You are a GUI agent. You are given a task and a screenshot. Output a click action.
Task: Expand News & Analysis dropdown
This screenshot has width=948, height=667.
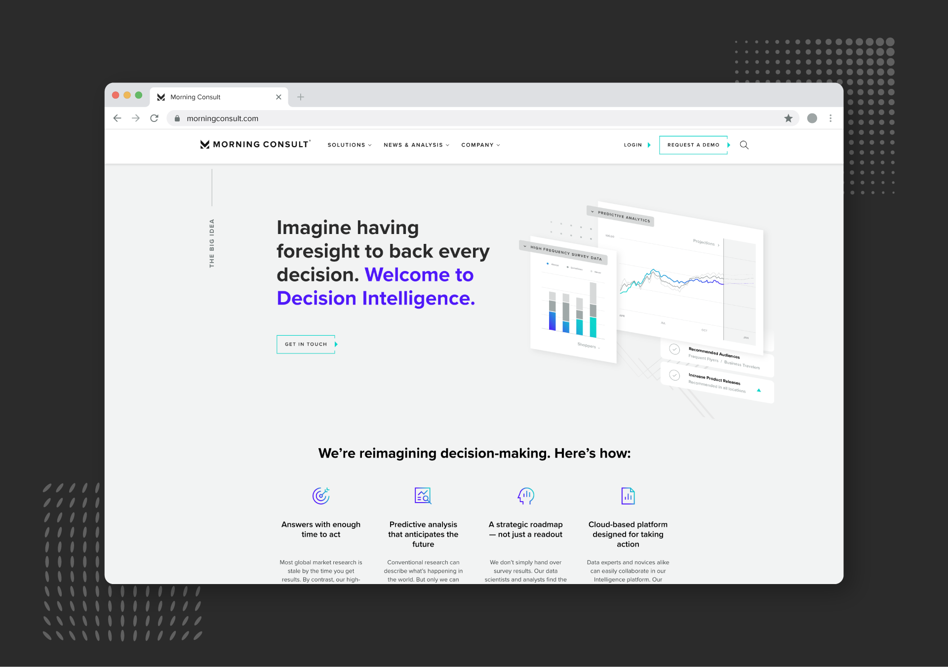click(x=416, y=145)
